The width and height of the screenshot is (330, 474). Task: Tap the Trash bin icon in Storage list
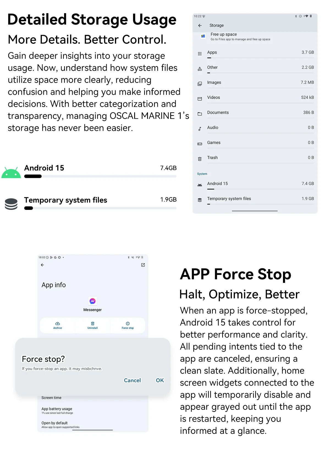[x=200, y=159]
